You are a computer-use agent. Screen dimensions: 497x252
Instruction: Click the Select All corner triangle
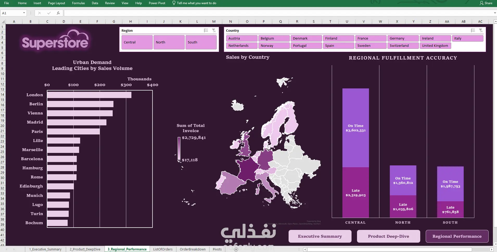(3, 22)
